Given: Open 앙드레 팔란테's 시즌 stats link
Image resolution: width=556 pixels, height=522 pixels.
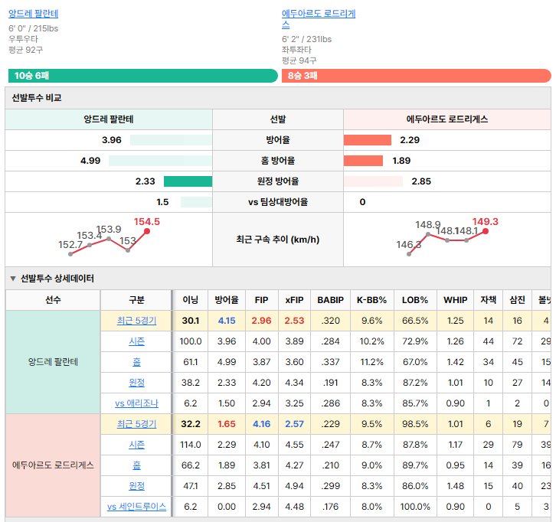Looking at the screenshot, I should (136, 341).
